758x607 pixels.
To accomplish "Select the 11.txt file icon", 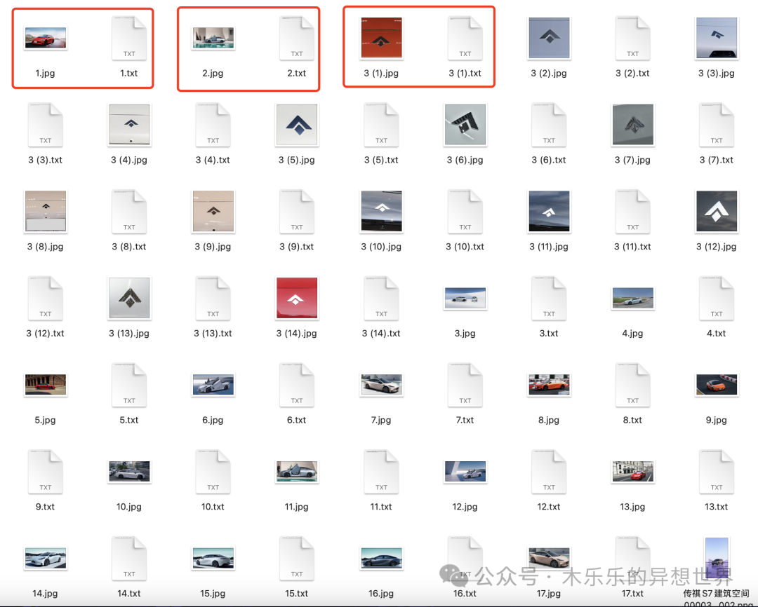I will pyautogui.click(x=381, y=471).
